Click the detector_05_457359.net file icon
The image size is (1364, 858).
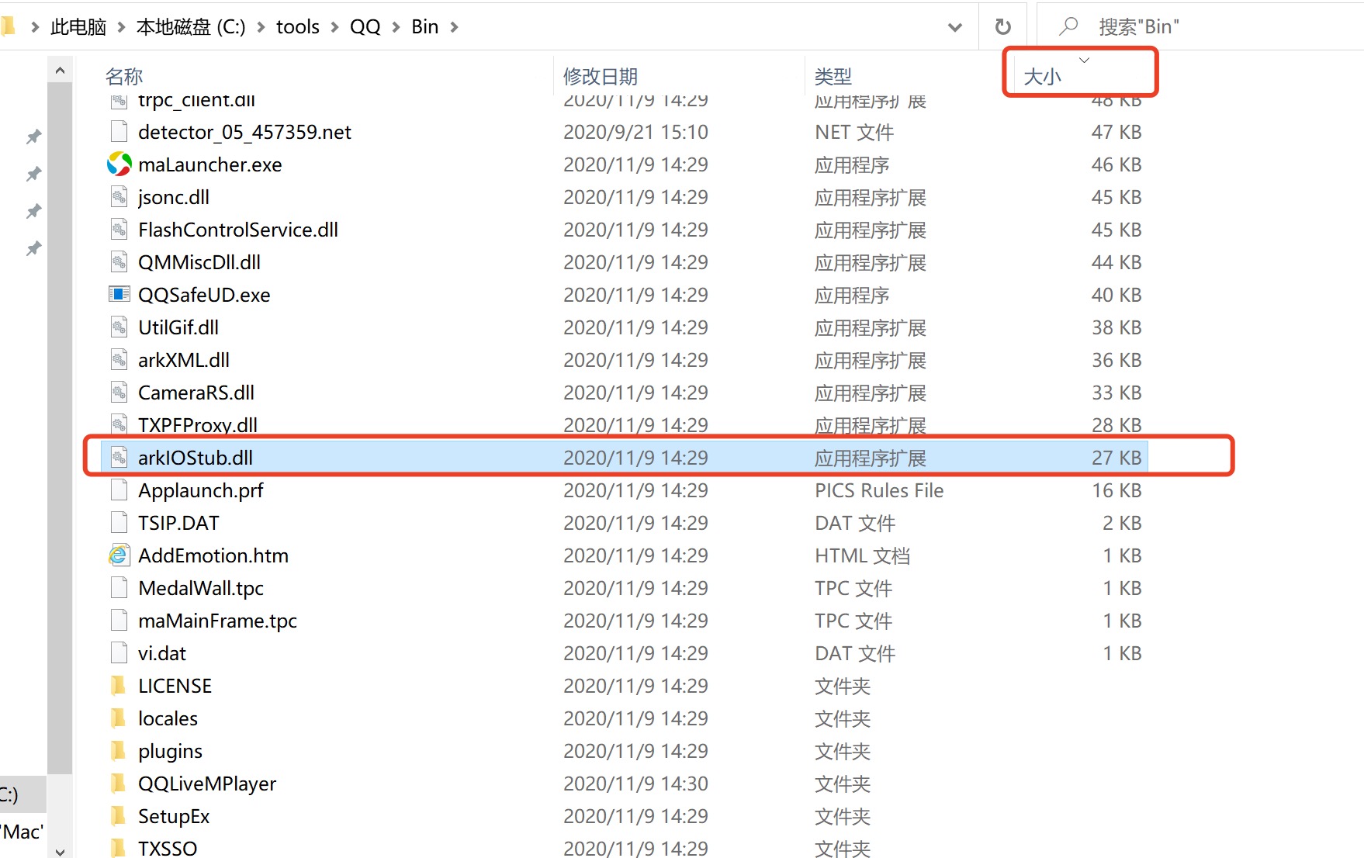[119, 132]
